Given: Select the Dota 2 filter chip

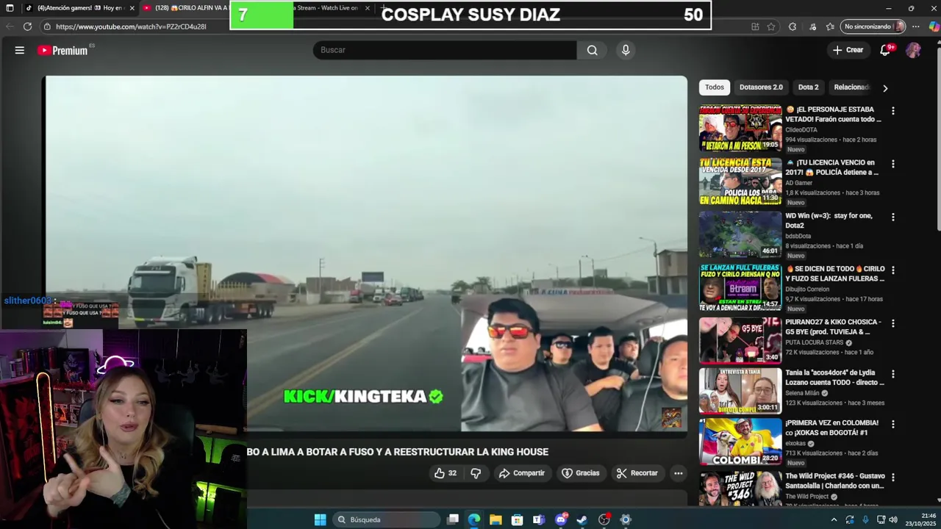Looking at the screenshot, I should click(x=808, y=87).
